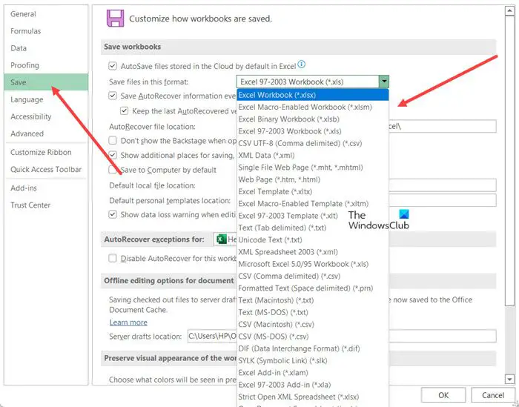Viewport: 519px width, 407px height.
Task: Select Excel 97-2003 Add-in (*.xla)
Action: click(x=312, y=385)
